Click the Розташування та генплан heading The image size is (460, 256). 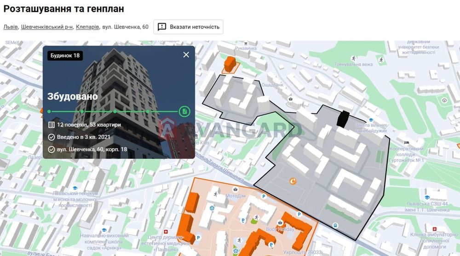63,9
